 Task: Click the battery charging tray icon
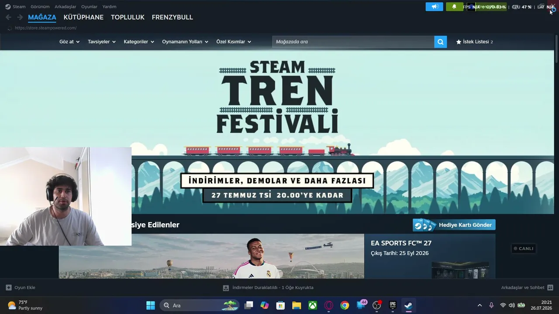tap(521, 305)
